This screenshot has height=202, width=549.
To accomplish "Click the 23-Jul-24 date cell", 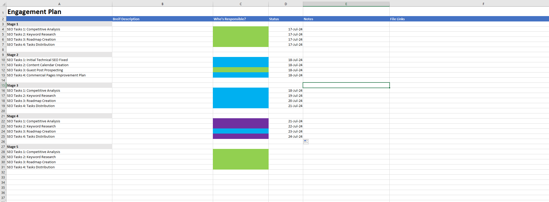I will pos(286,131).
